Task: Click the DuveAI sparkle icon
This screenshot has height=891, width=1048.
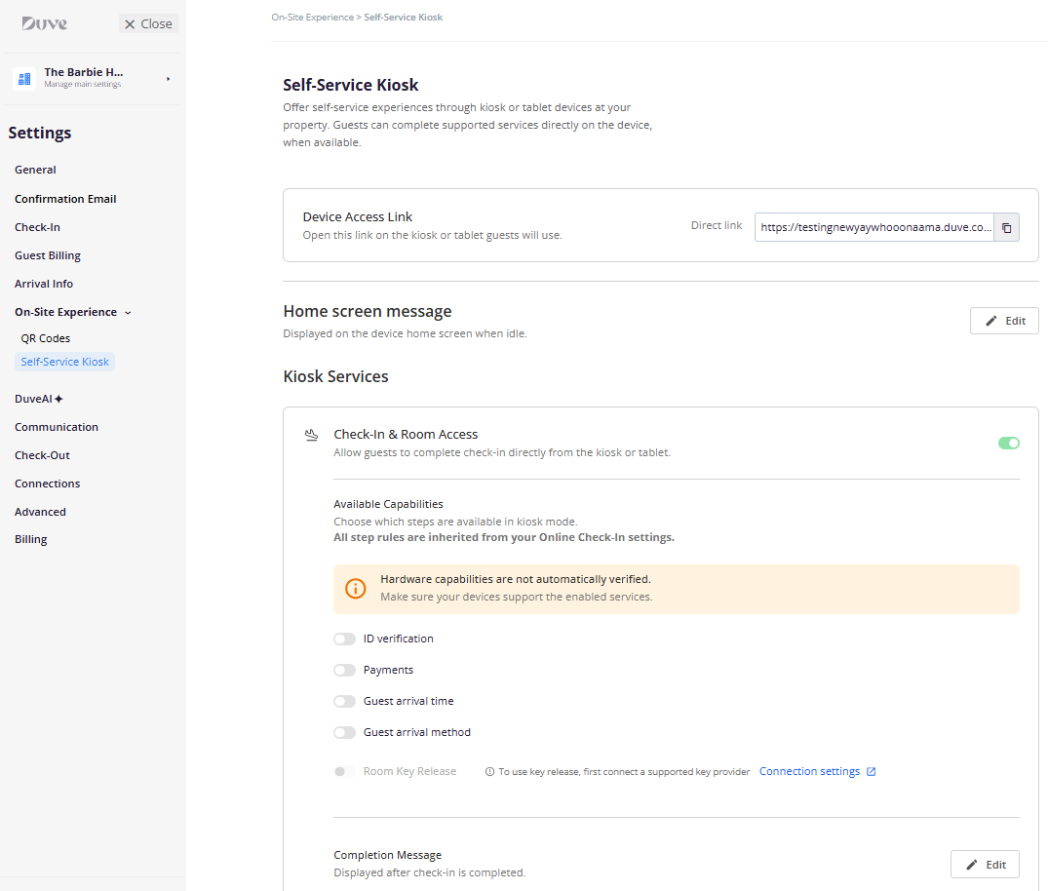Action: coord(58,399)
